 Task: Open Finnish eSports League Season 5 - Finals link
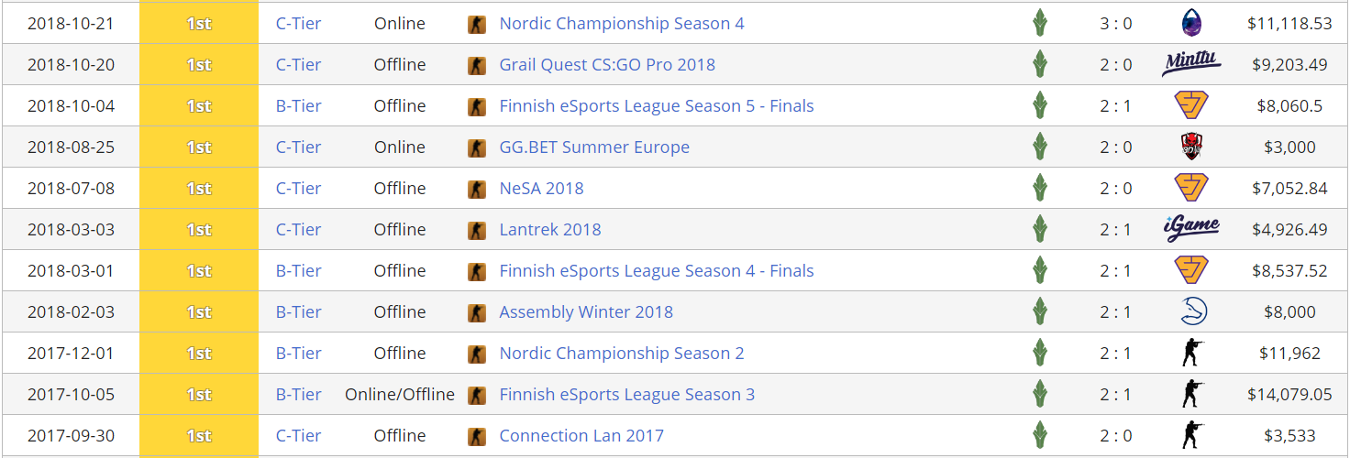[657, 106]
